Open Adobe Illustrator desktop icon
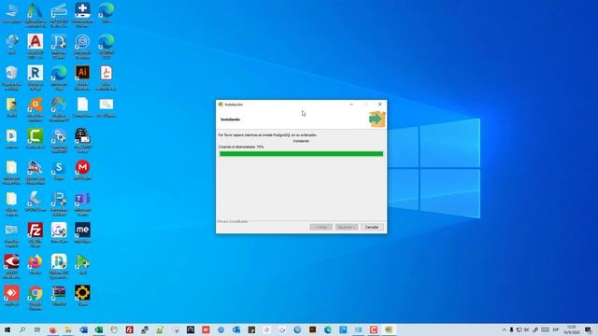 pos(82,77)
